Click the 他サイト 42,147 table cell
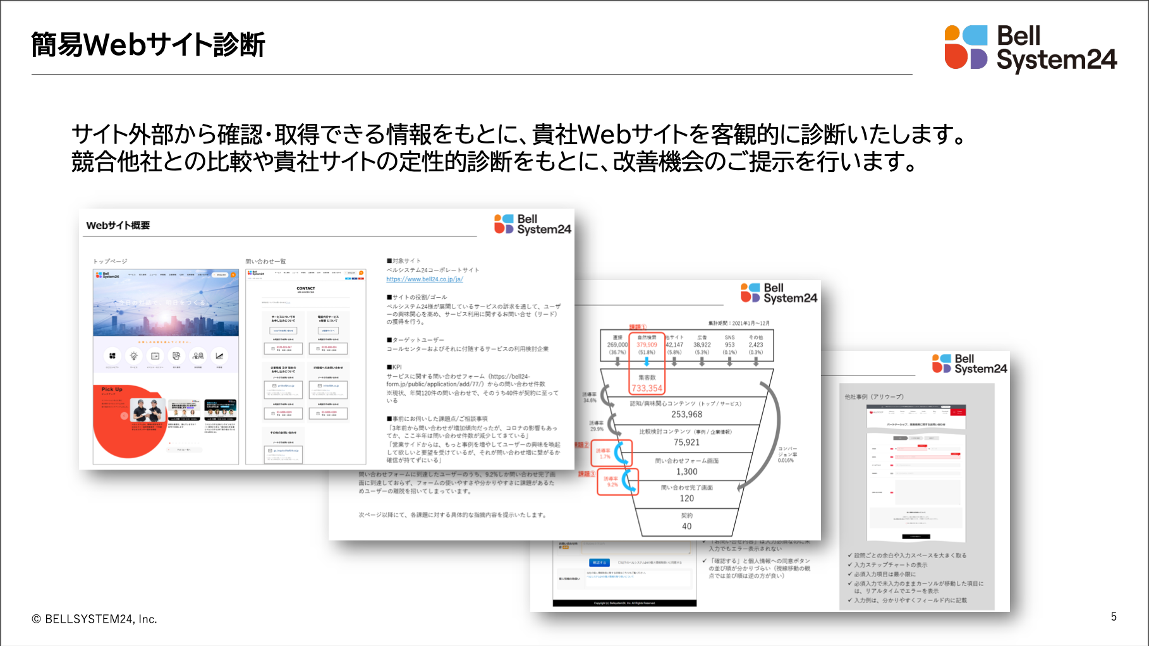The width and height of the screenshot is (1149, 646). pos(674,345)
